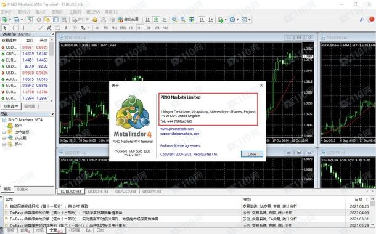Select the Cursor arrow tool
This screenshot has width=376, height=234.
pos(4,28)
